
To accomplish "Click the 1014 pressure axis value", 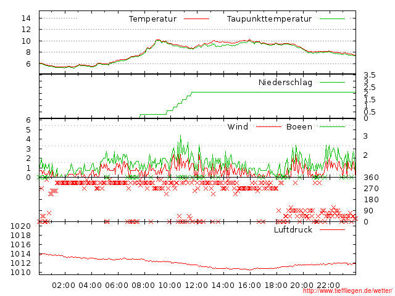I will 20,253.
